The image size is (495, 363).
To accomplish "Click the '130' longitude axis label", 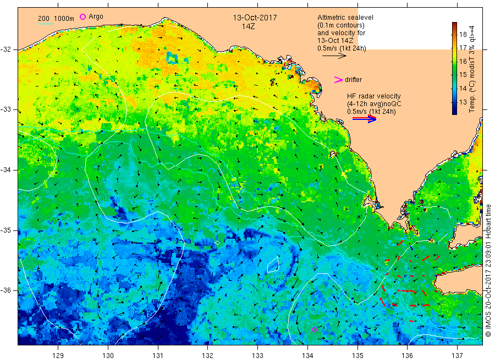I will [108, 356].
